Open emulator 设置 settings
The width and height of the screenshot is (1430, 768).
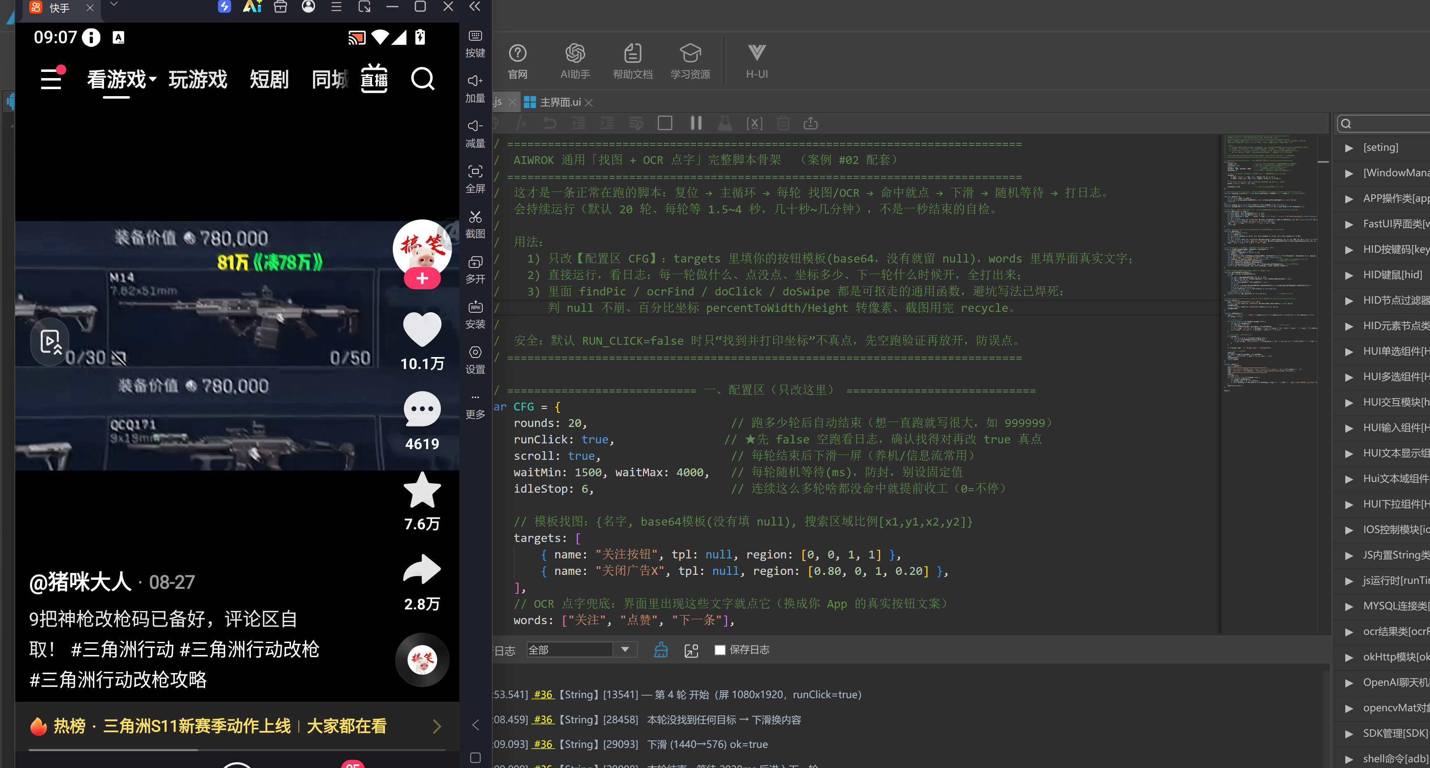[x=475, y=360]
